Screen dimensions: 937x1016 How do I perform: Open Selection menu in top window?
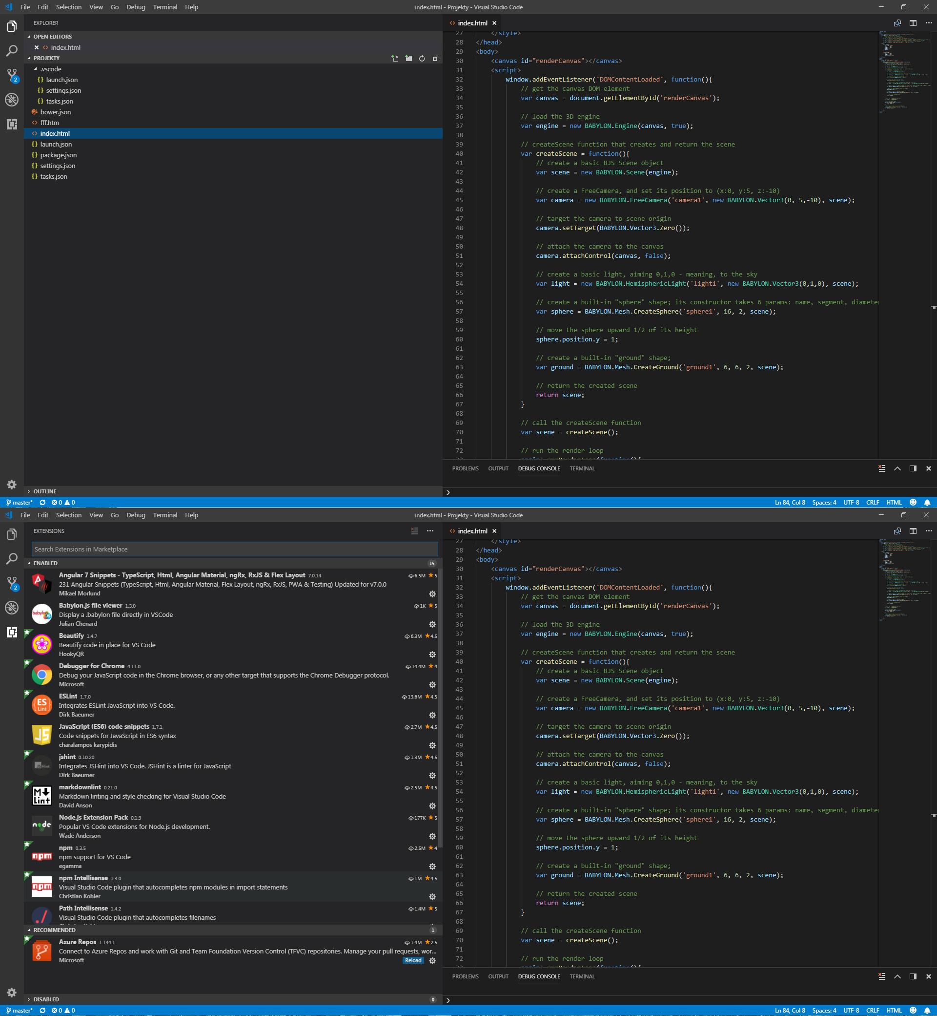(x=68, y=7)
